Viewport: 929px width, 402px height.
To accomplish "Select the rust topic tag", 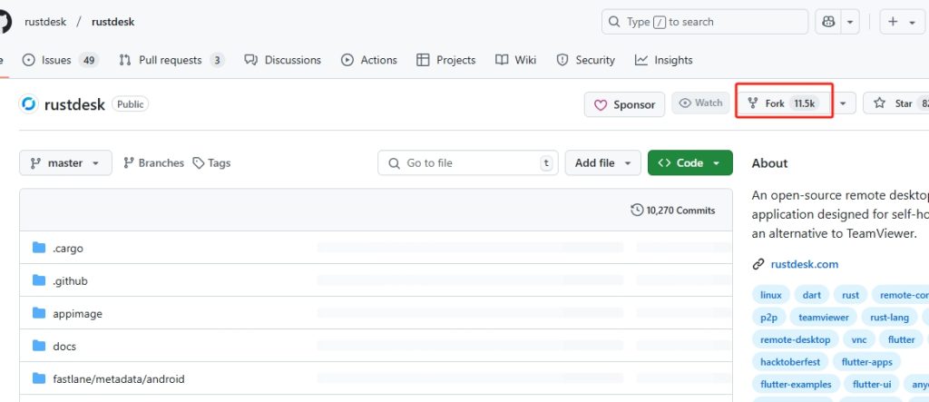I will click(x=850, y=295).
